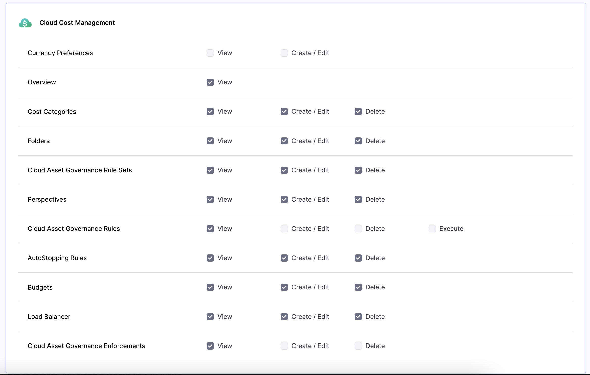The height and width of the screenshot is (375, 590).
Task: Uncheck View permission for Overview
Action: pyautogui.click(x=210, y=82)
